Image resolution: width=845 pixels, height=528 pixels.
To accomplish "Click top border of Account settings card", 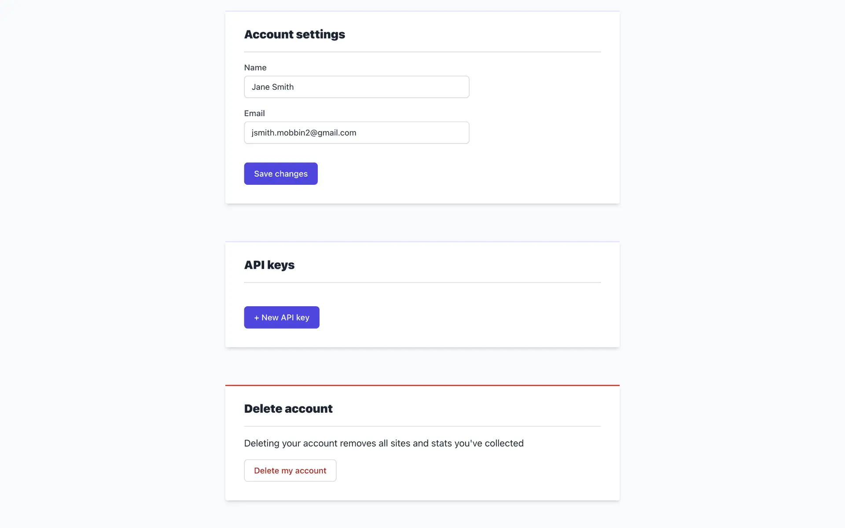I will [422, 11].
